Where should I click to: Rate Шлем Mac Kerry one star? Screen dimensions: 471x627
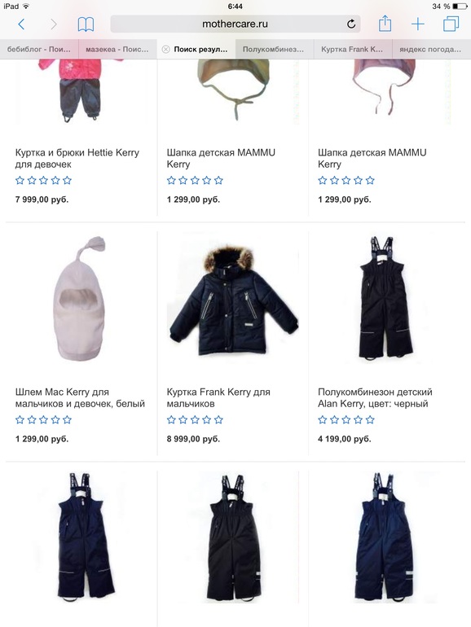pyautogui.click(x=20, y=420)
